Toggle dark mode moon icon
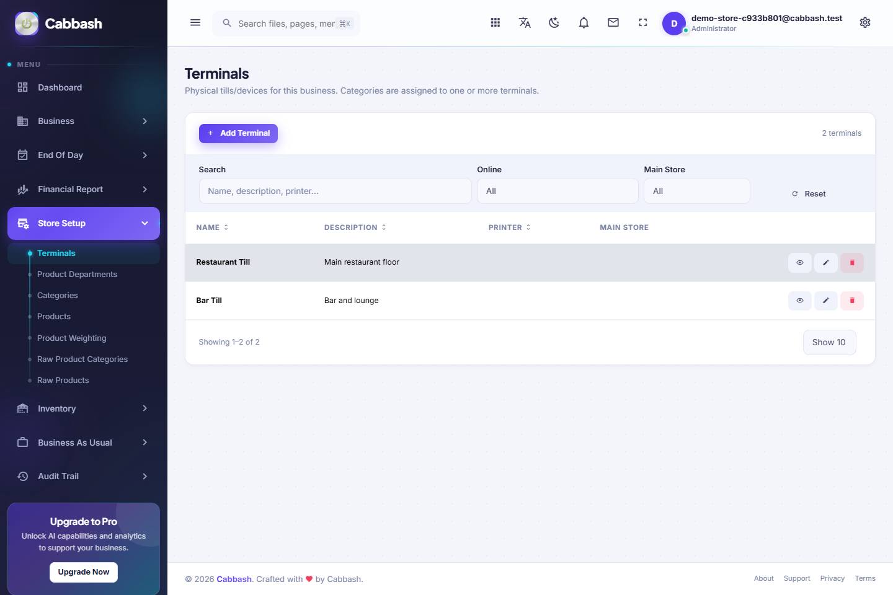This screenshot has width=893, height=595. tap(554, 23)
